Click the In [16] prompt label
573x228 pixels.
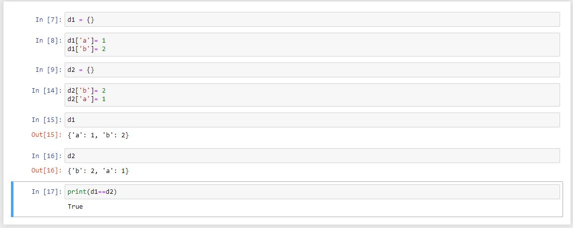(45, 156)
